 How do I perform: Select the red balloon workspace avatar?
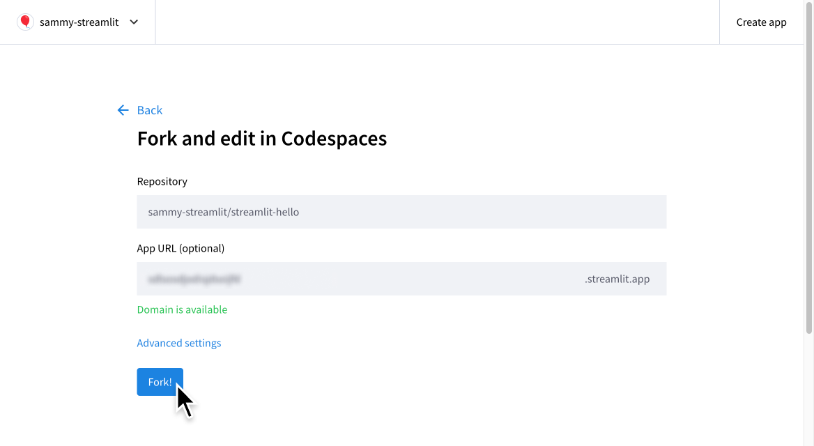point(25,22)
